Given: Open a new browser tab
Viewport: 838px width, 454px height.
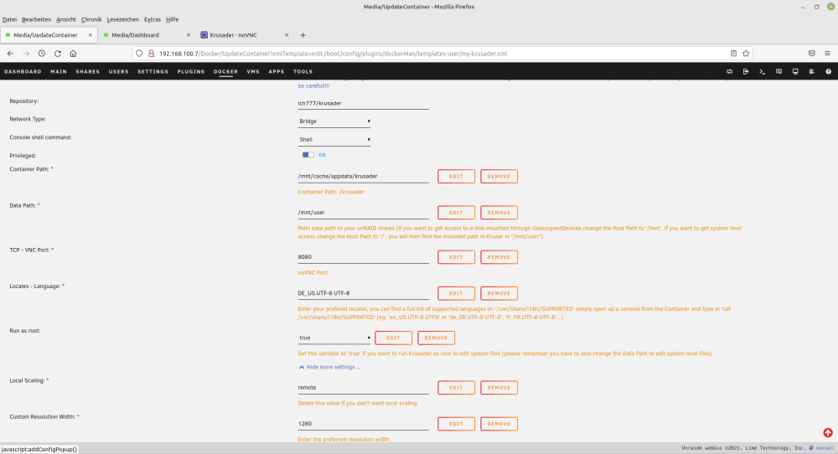Looking at the screenshot, I should click(x=303, y=35).
